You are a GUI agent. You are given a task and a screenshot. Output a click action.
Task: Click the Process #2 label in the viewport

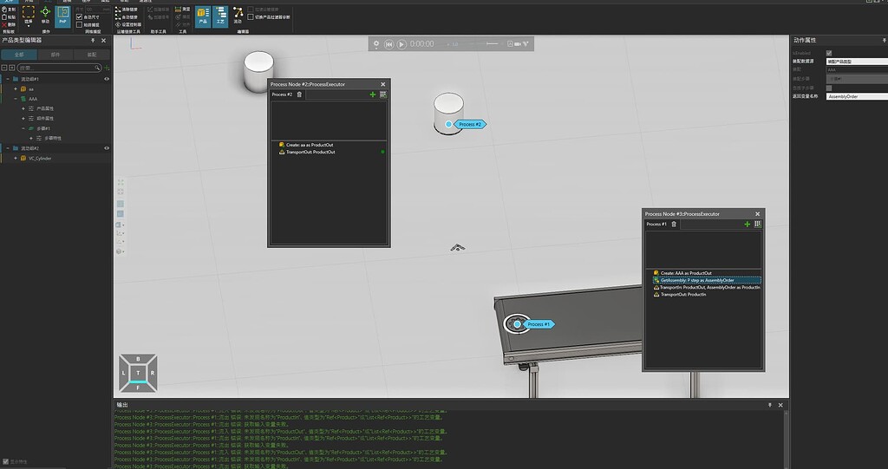coord(470,125)
